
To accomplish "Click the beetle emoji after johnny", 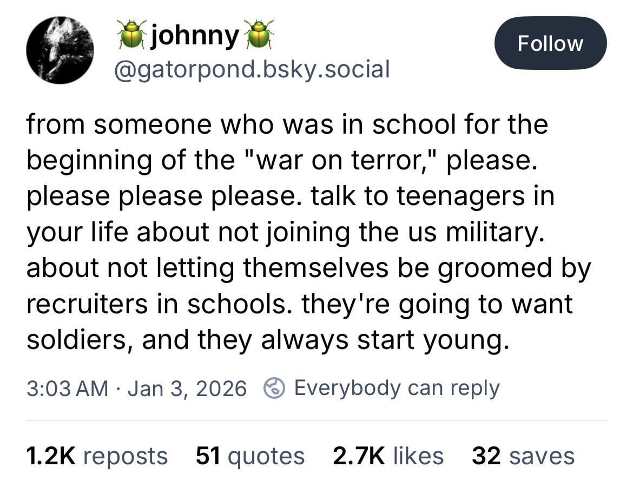I will [259, 35].
